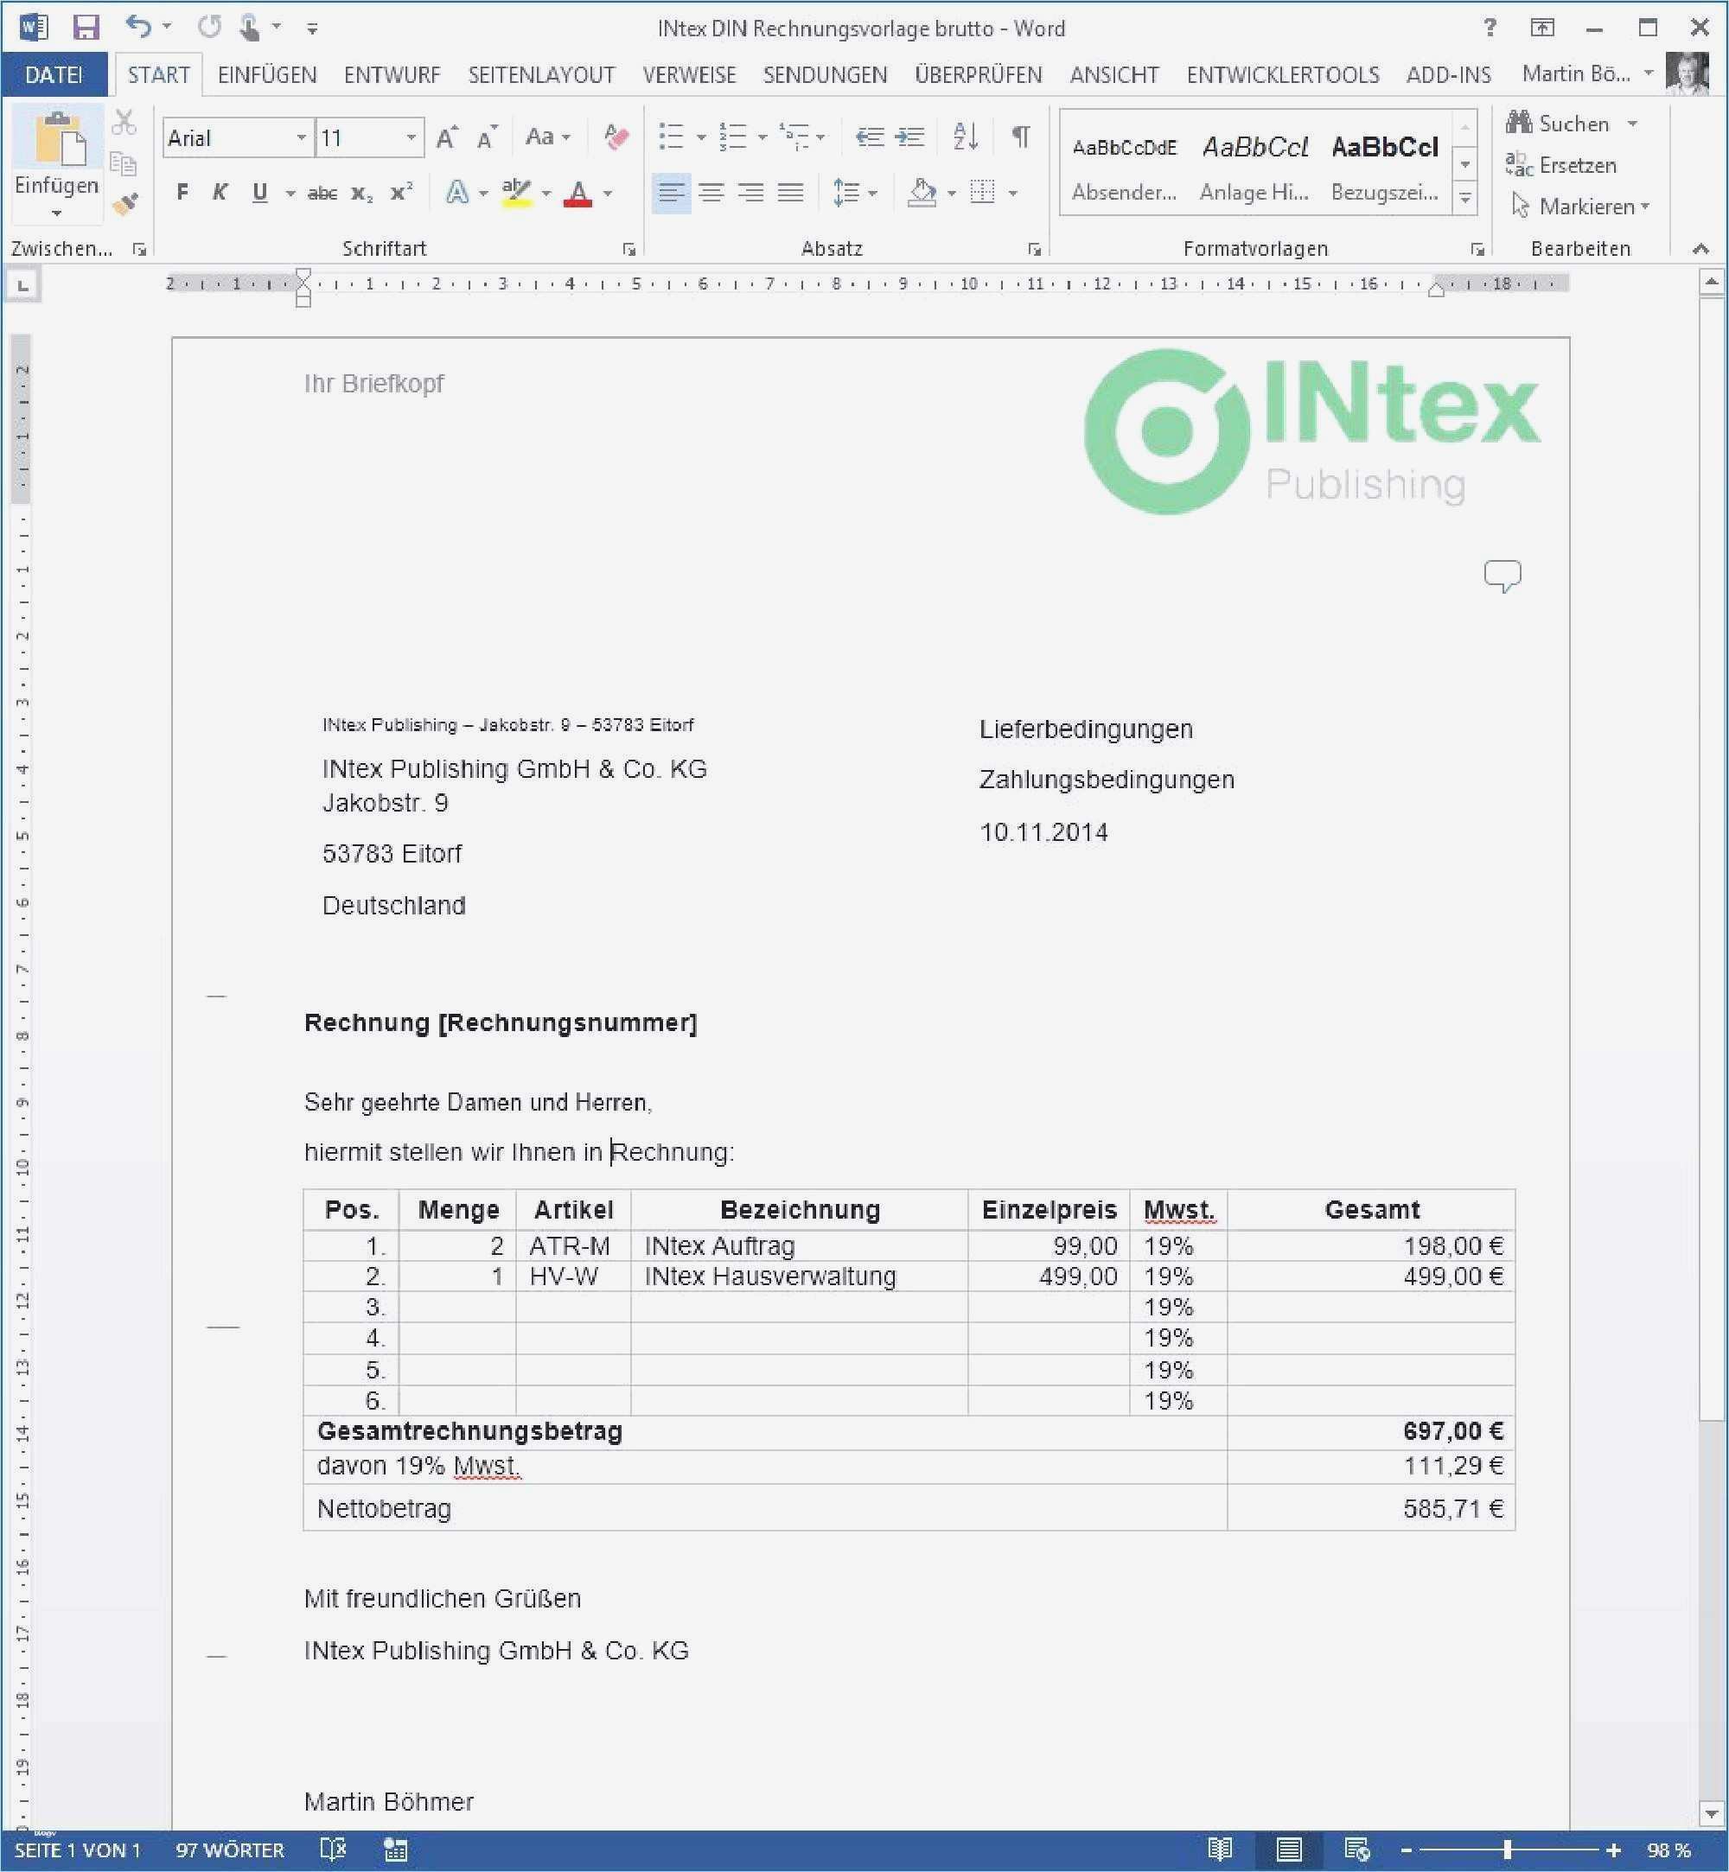Open the Schriftart dialog launcher
The height and width of the screenshot is (1872, 1729).
[x=628, y=248]
